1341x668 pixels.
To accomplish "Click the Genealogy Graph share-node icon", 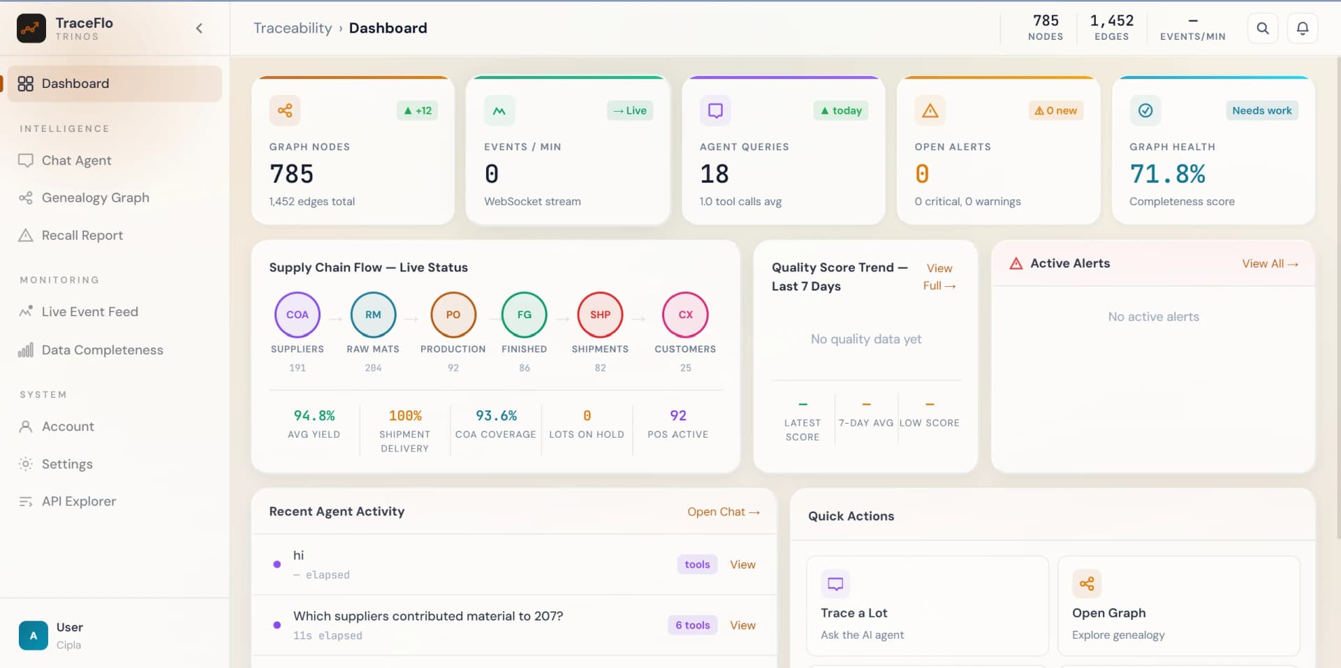I will 26,198.
